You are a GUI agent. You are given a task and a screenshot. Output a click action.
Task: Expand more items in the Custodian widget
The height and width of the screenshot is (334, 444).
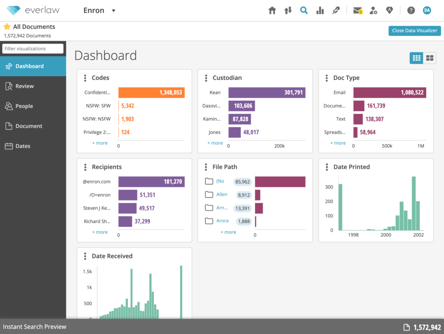tap(215, 143)
